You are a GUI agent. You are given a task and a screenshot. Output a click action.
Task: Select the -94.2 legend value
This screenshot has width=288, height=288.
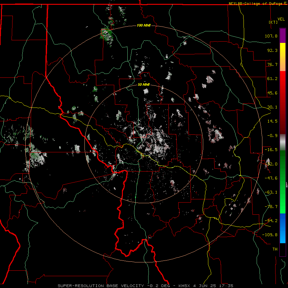tap(271, 221)
